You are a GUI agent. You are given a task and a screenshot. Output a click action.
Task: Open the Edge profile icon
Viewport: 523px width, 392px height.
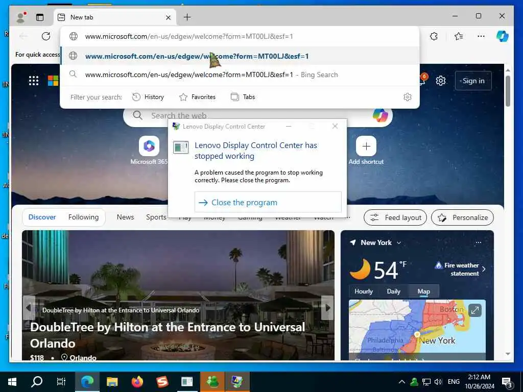click(21, 17)
